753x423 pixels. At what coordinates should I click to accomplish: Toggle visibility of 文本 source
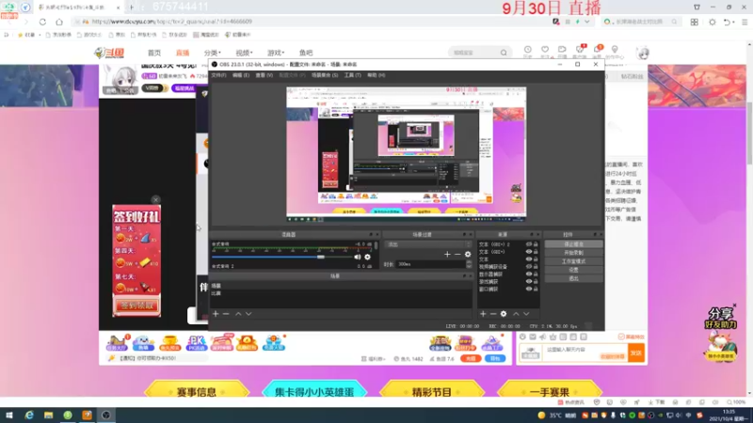click(x=529, y=259)
